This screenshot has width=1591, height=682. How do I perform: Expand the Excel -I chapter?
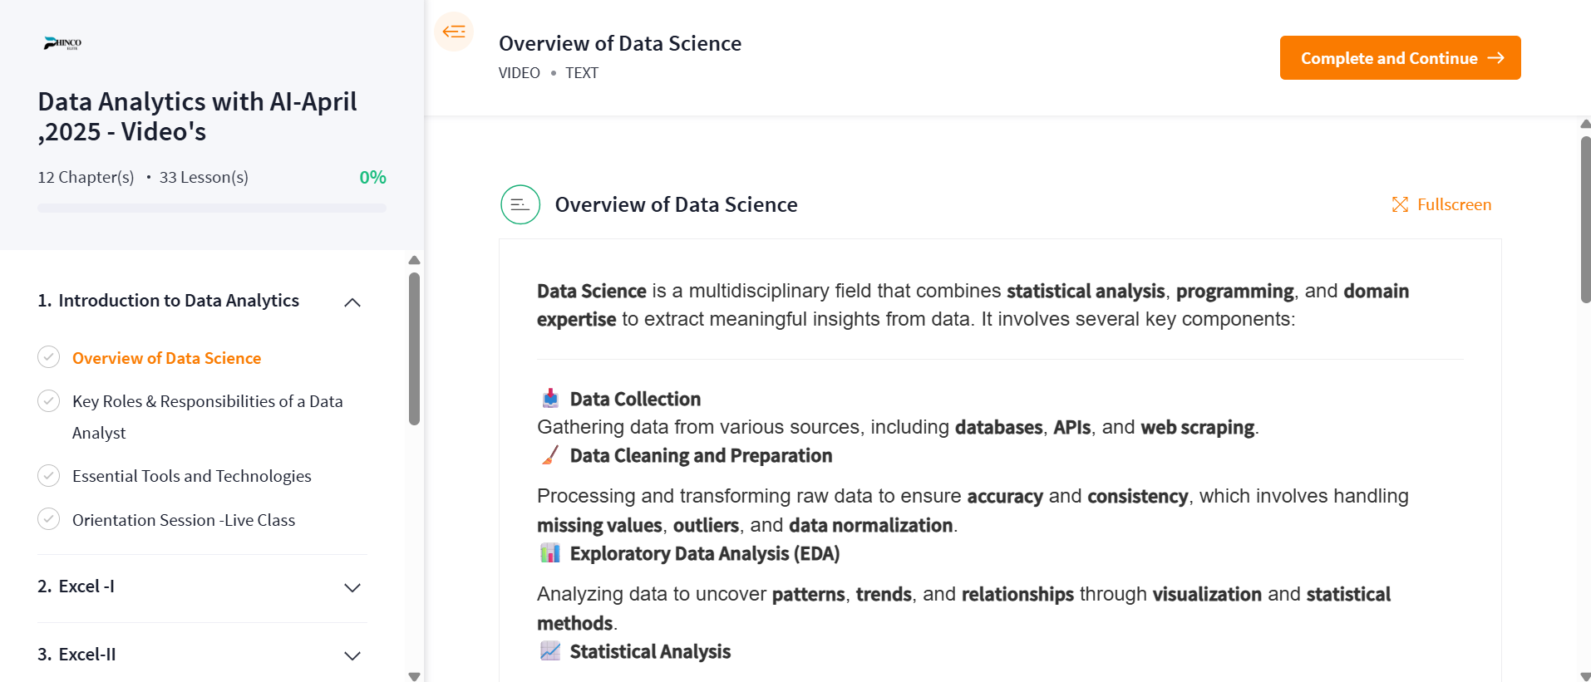(352, 587)
